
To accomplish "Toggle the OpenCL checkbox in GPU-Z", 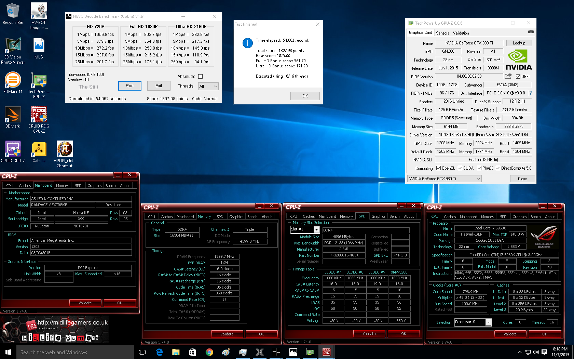I will click(x=438, y=168).
